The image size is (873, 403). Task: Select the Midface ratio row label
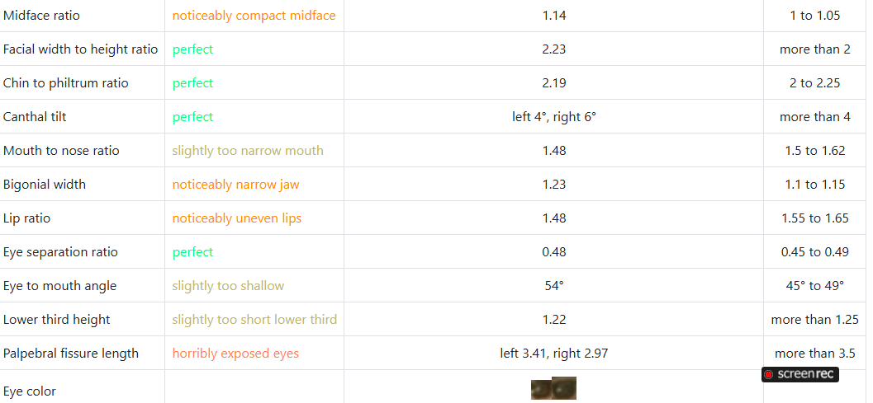[41, 16]
